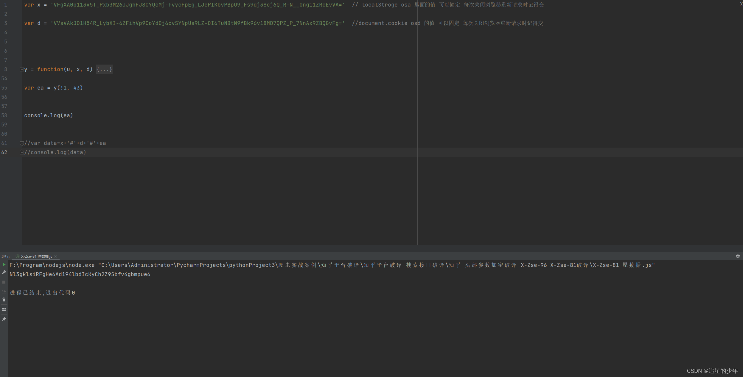The height and width of the screenshot is (377, 743).
Task: Click the var ea = y(!1, 43) line
Action: point(53,88)
